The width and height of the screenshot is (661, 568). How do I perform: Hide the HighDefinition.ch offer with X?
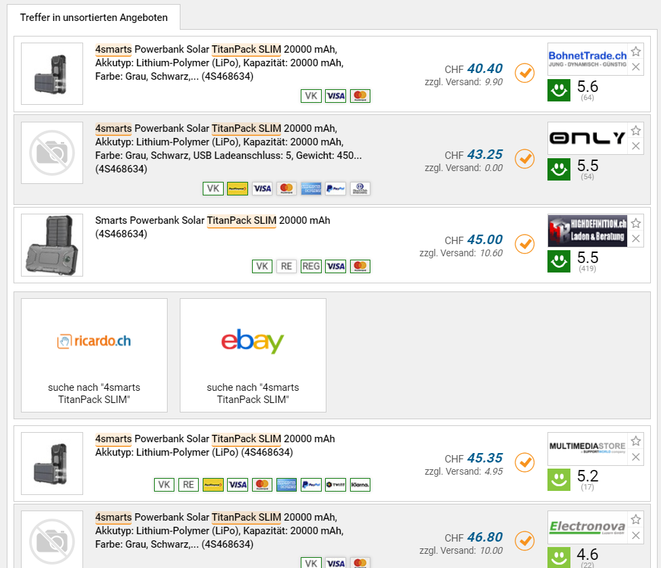(635, 239)
